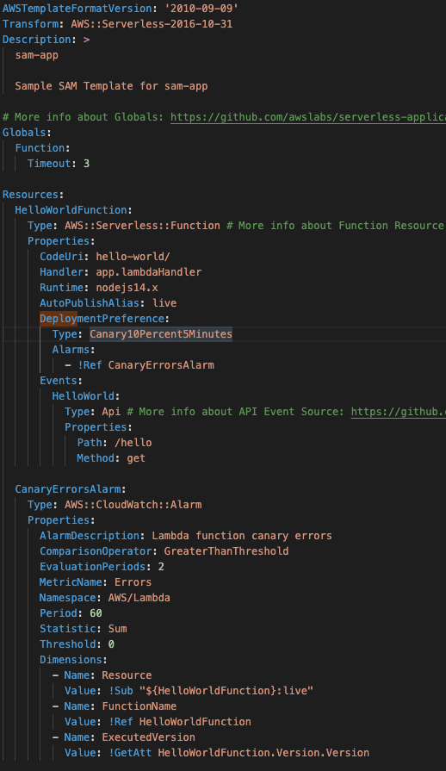Click the CodeUri value hello-world/
The width and height of the screenshot is (446, 771).
click(133, 257)
